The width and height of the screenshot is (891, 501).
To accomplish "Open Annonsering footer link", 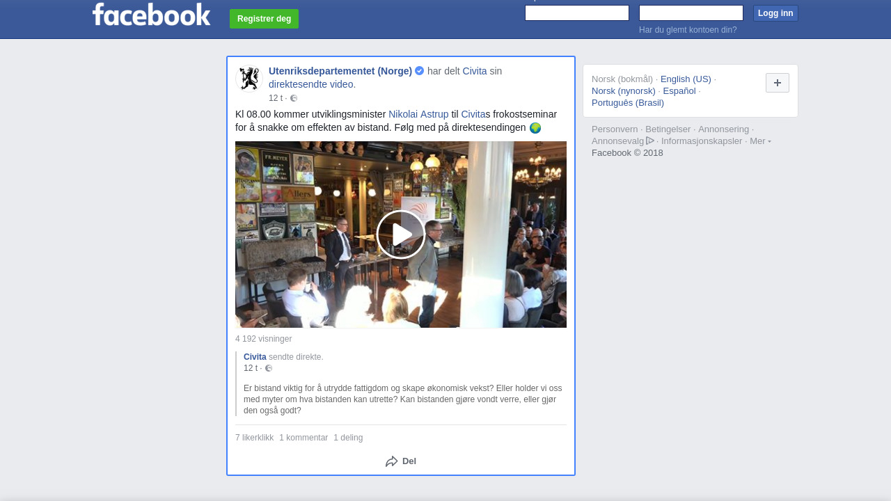I will (724, 129).
